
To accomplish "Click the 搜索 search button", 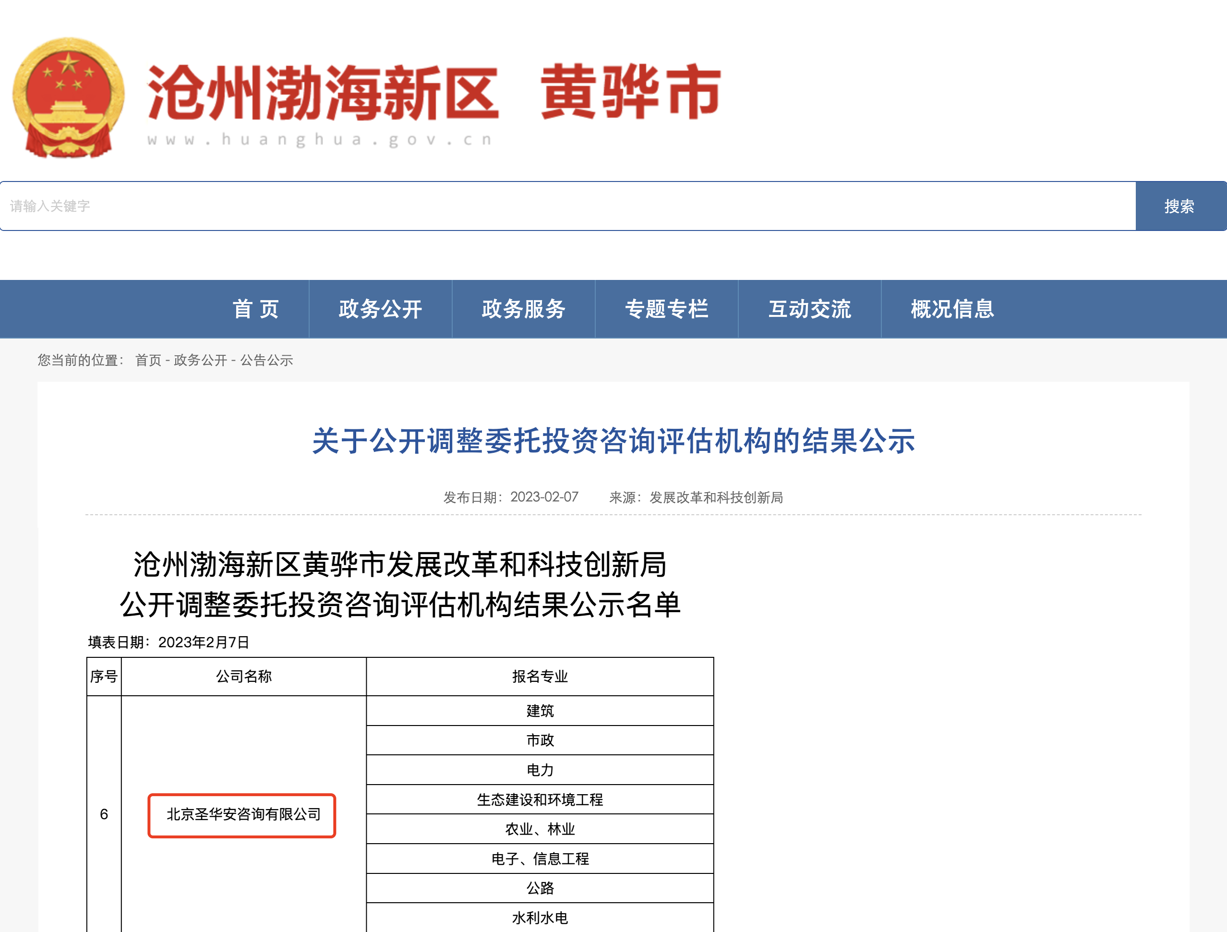I will [x=1180, y=206].
